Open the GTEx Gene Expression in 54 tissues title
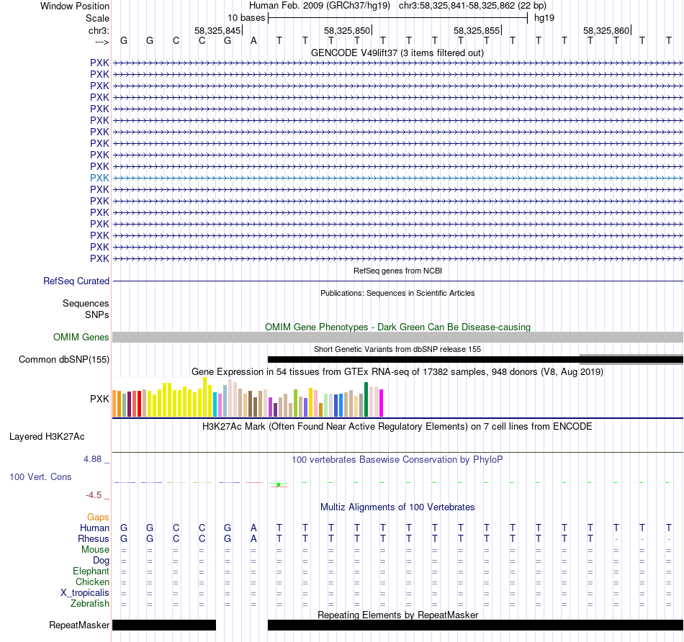 [x=397, y=372]
